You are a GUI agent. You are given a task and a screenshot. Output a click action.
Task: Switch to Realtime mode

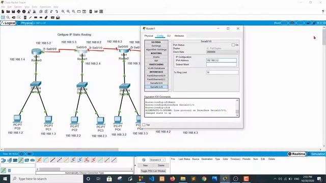tap(296, 154)
